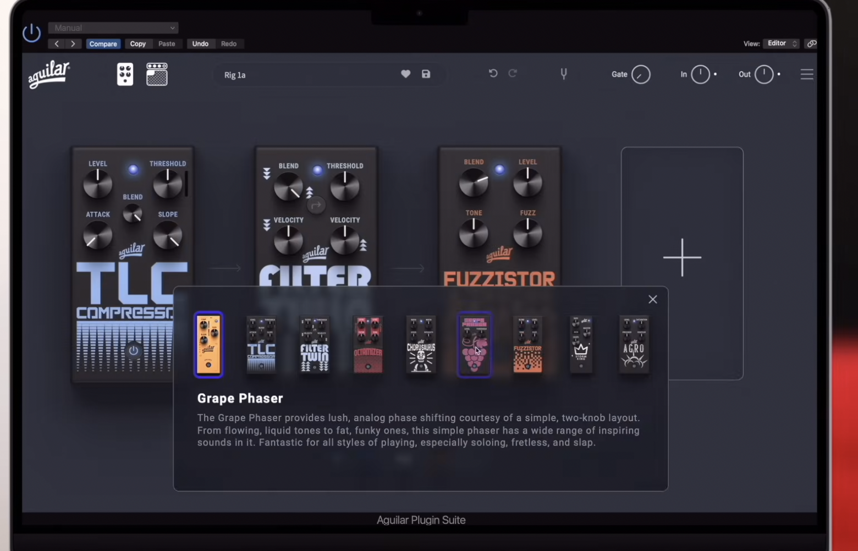Click the TLC Compressor Slope knob

point(168,236)
